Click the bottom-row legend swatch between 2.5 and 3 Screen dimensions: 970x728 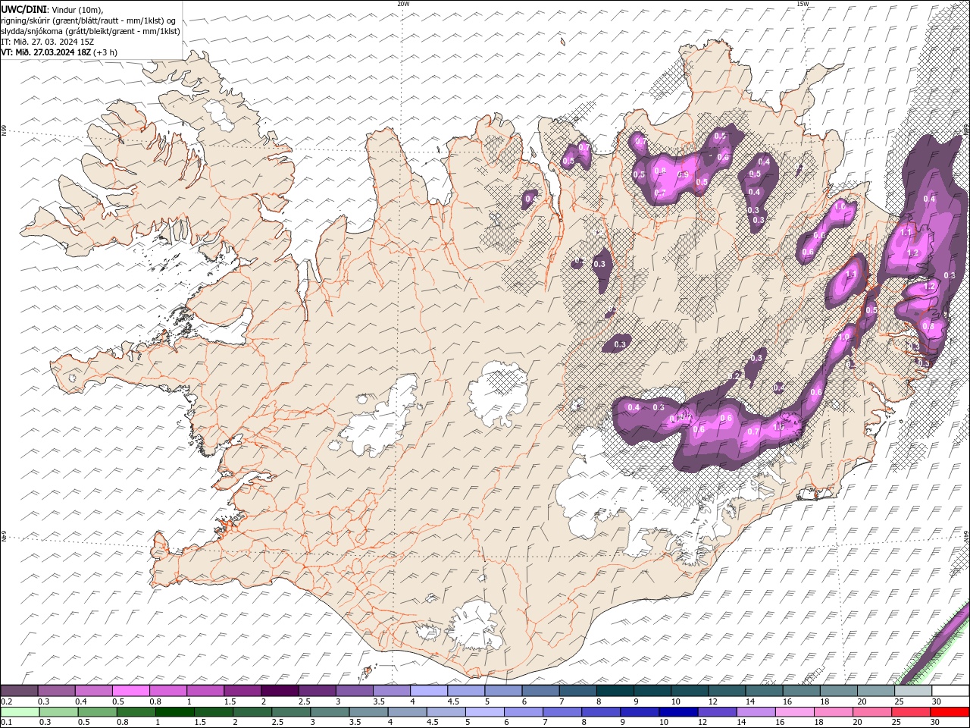[x=291, y=712]
